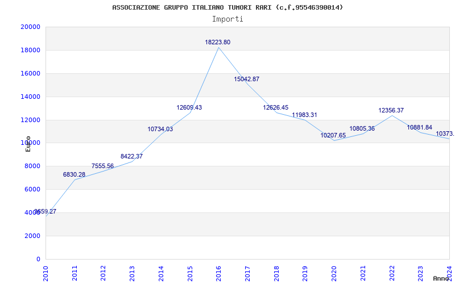The image size is (455, 284).
Task: Click the 11983.31 data label
Action: [x=304, y=115]
